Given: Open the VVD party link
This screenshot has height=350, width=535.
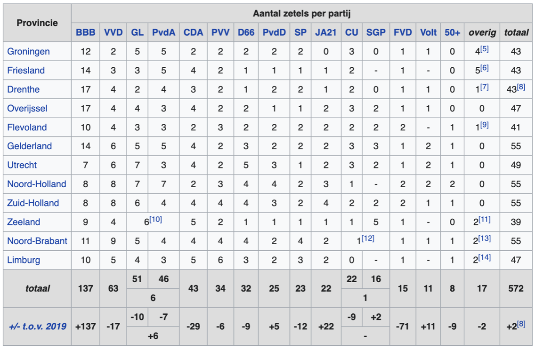Looking at the screenshot, I should [x=113, y=32].
